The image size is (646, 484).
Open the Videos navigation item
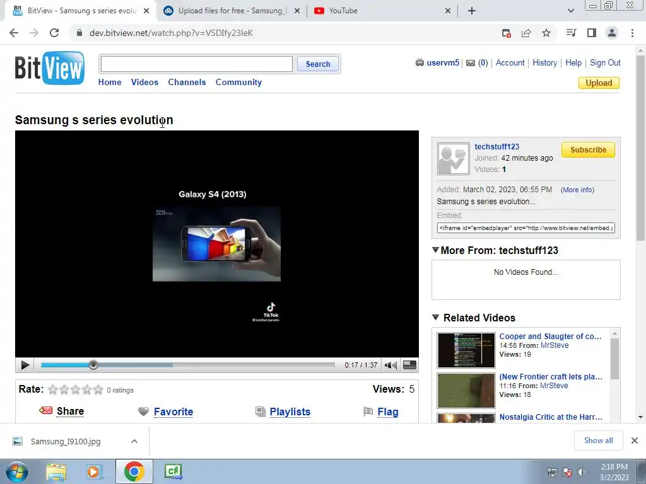(x=144, y=82)
